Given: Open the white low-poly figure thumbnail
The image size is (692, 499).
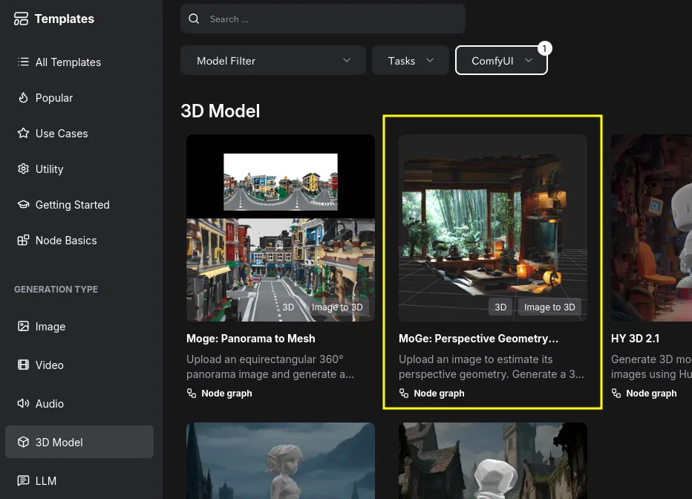Looking at the screenshot, I should coord(493,460).
